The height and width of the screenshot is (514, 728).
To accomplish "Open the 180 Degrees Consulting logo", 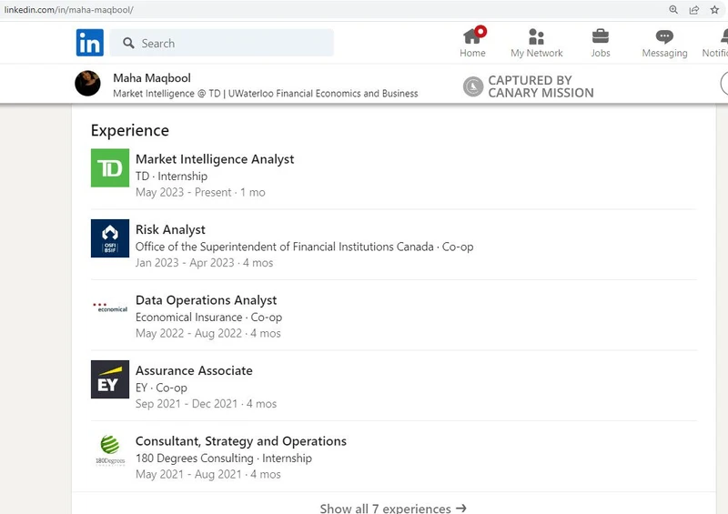I will [110, 450].
